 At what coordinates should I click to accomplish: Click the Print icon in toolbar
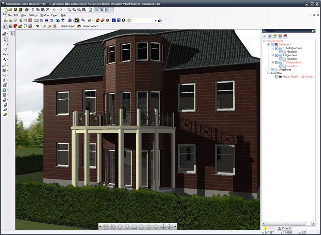click(26, 9)
